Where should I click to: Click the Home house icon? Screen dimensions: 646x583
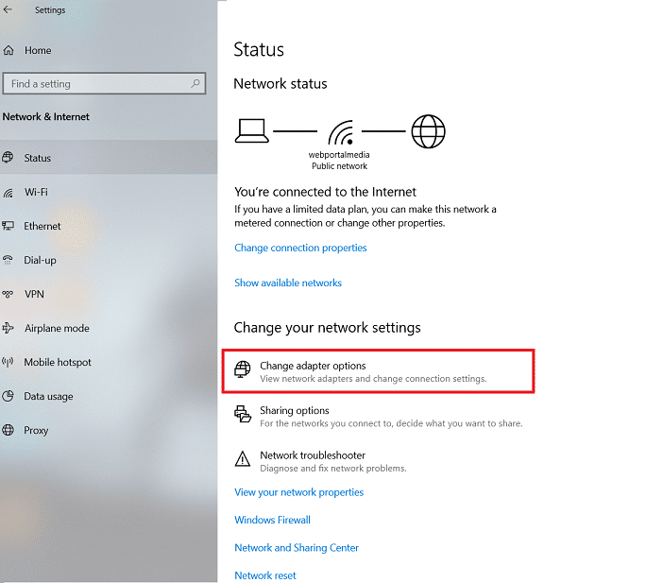pyautogui.click(x=8, y=50)
